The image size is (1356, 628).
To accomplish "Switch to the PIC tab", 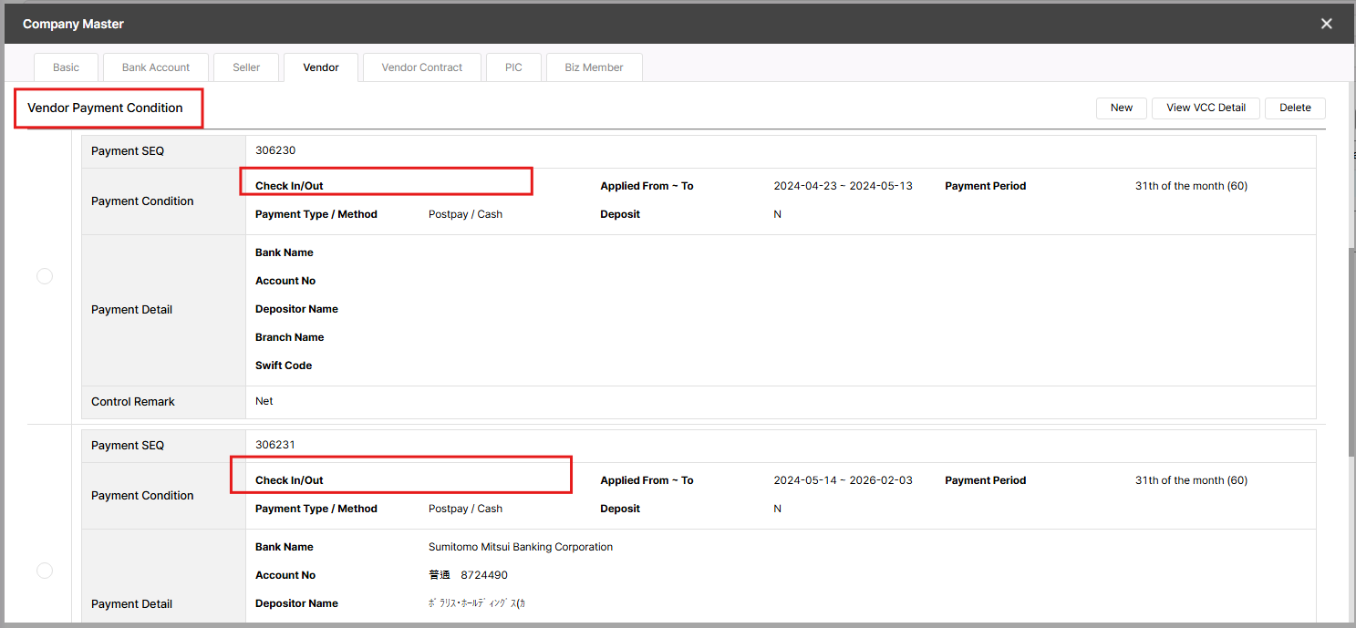I will coord(513,67).
